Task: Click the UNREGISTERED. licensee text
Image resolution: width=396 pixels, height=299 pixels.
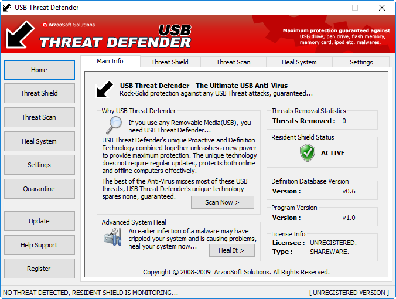Action: click(x=333, y=243)
